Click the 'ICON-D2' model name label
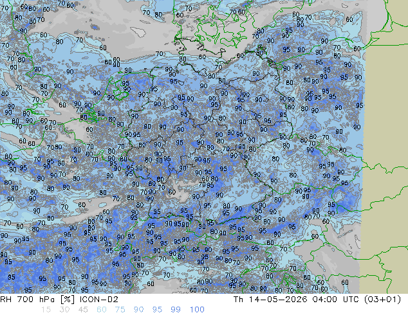408x315 pixels. tap(99, 300)
